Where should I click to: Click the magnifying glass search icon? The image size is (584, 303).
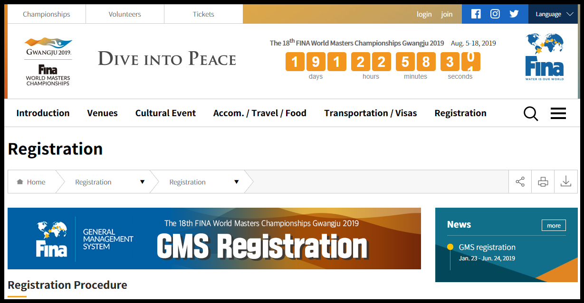pos(531,113)
